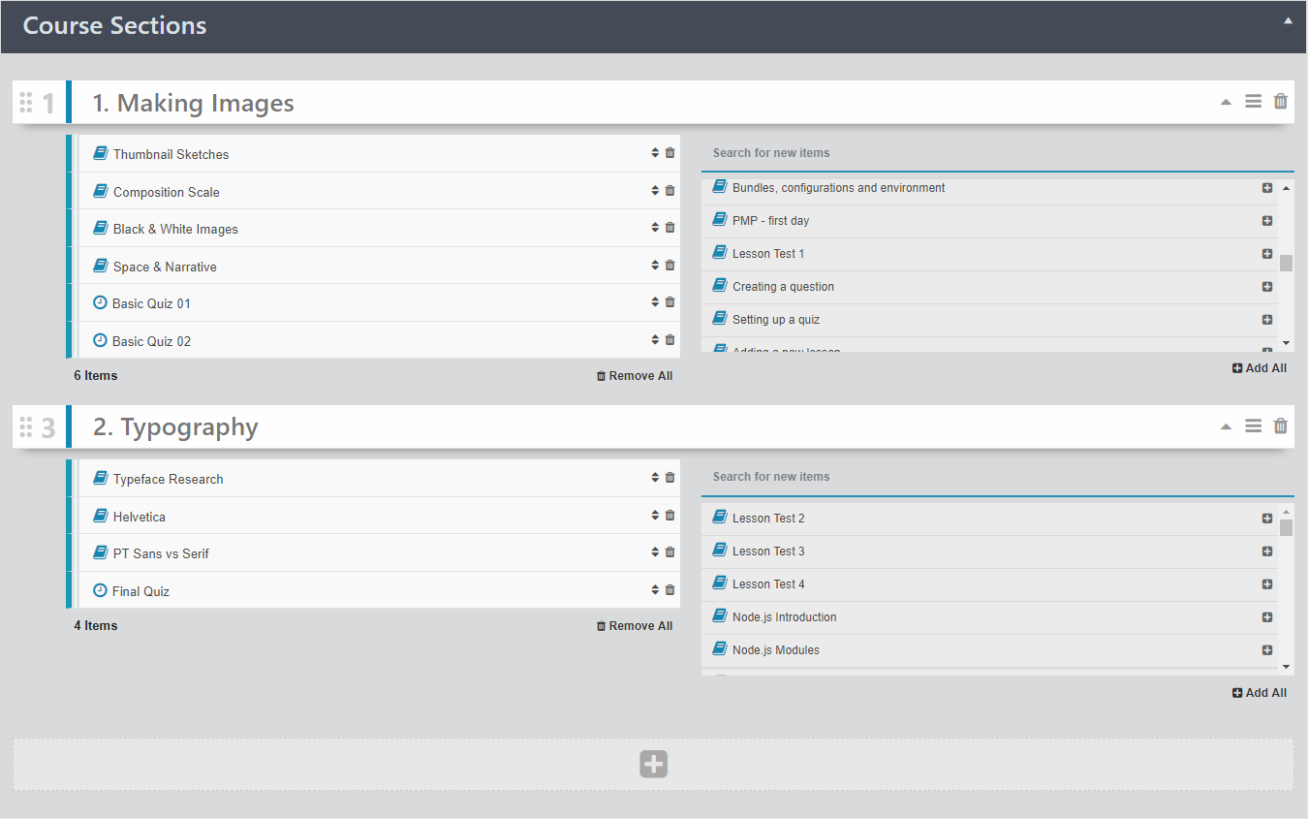Screen dimensions: 1308x819
Task: Open Making Images section menu
Action: tap(1254, 102)
